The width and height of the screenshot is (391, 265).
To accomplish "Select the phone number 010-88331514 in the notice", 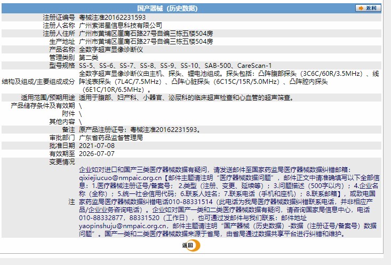I will (190, 202).
